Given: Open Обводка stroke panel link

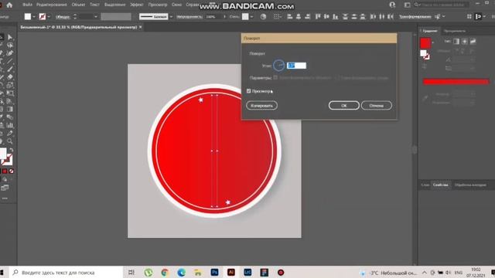Looking at the screenshot, I should [63, 17].
